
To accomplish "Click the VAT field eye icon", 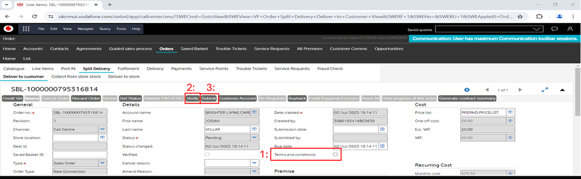I will click(x=511, y=138).
